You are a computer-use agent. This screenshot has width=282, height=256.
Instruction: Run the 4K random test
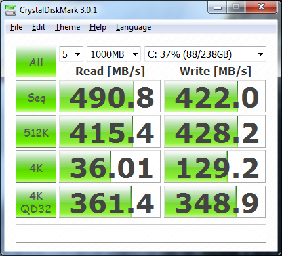[x=36, y=167]
